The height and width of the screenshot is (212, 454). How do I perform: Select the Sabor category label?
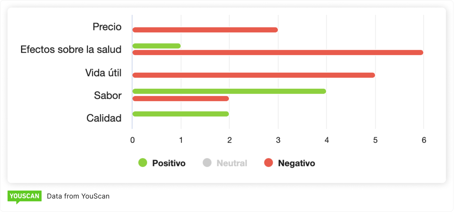pyautogui.click(x=107, y=96)
